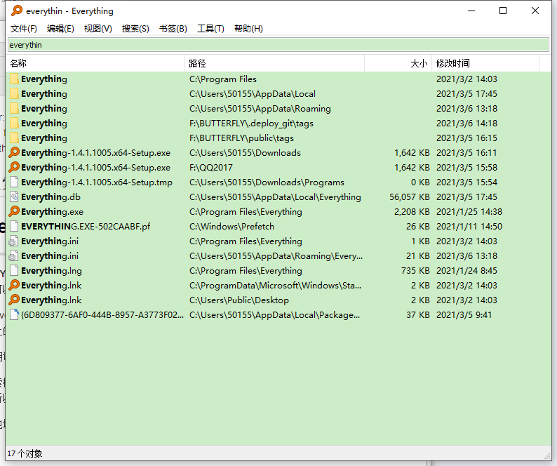This screenshot has width=557, height=466.
Task: Click Everything.lnk icon in Public\Desktop row
Action: 14,300
